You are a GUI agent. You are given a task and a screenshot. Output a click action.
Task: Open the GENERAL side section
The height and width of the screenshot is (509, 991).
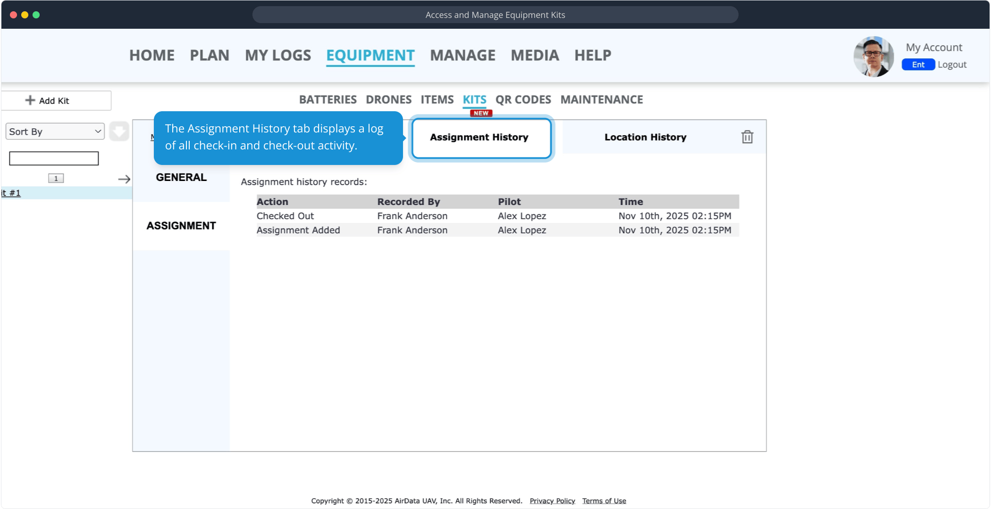[181, 177]
